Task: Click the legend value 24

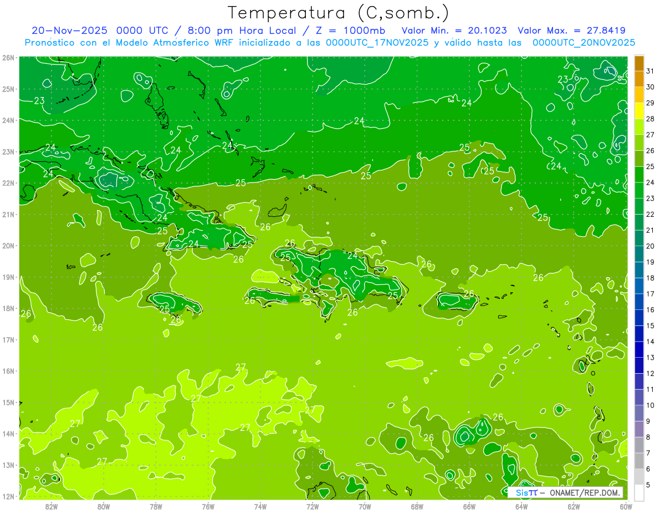Action: [x=651, y=182]
